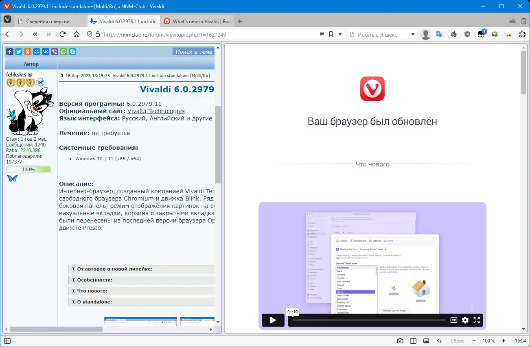Share topic on Odnoklassniki
The image size is (530, 347).
click(x=27, y=52)
